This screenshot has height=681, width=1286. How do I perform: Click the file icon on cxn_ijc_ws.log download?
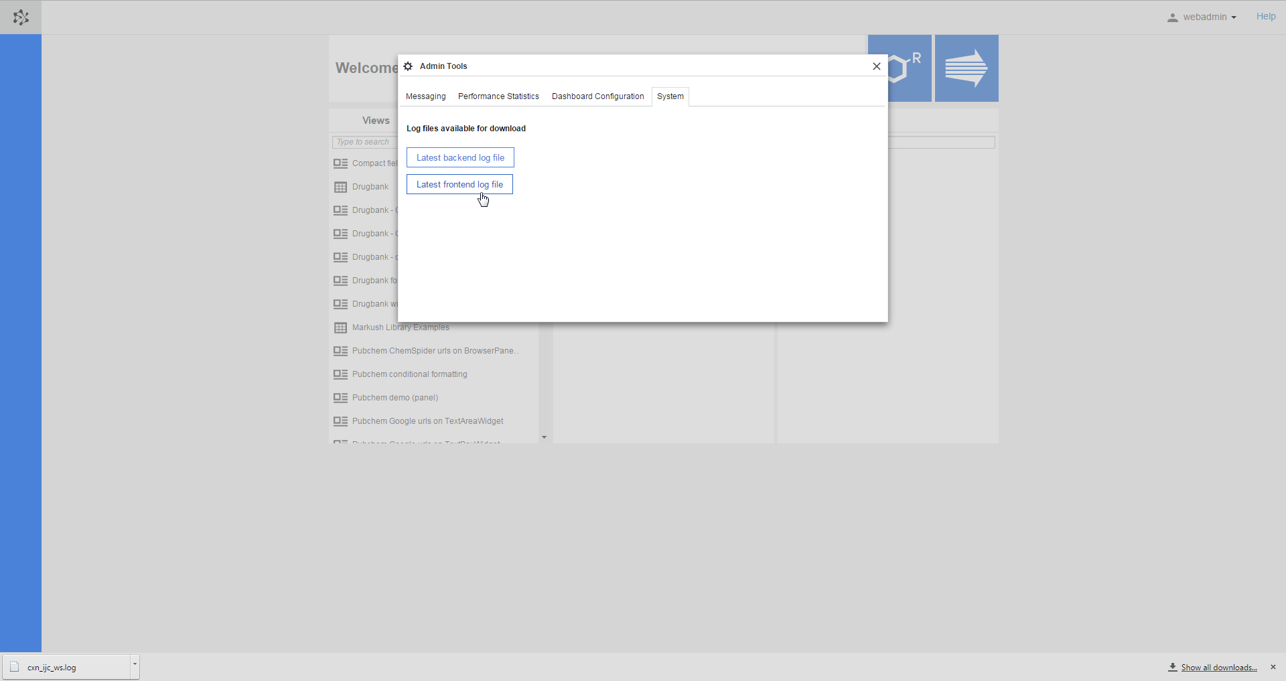click(13, 667)
